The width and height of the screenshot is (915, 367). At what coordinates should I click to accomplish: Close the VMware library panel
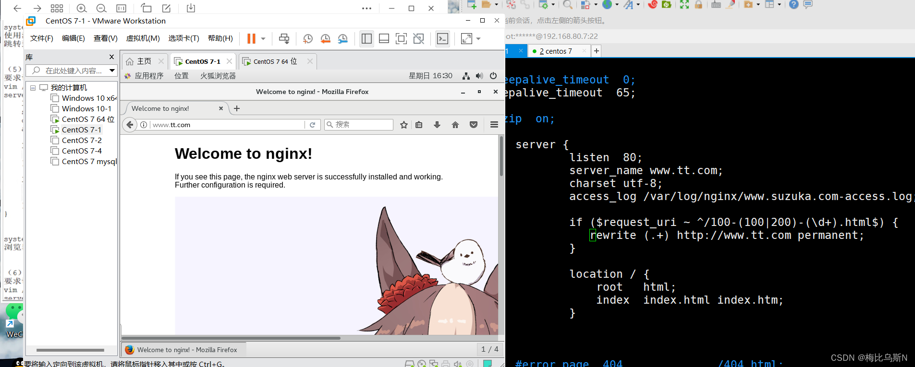point(112,57)
